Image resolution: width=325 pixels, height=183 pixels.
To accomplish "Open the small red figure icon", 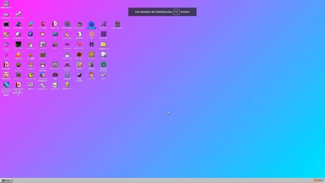I will point(43,24).
